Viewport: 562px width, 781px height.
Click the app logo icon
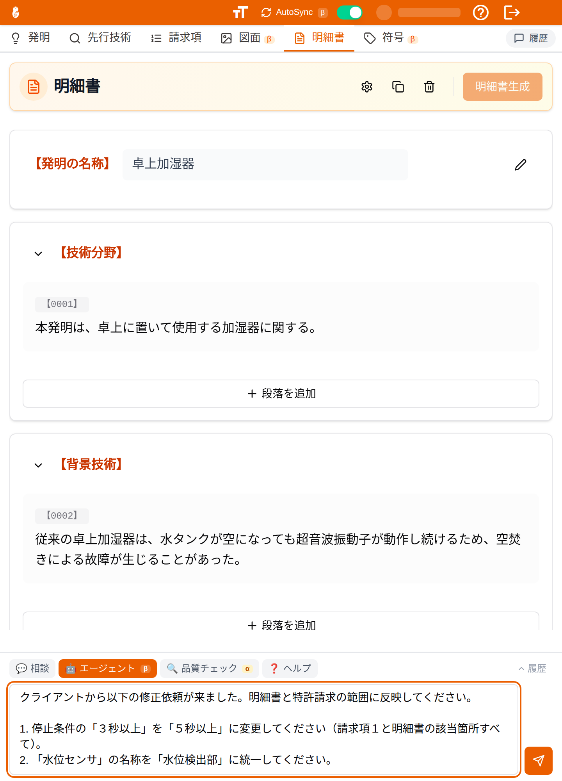tap(16, 12)
